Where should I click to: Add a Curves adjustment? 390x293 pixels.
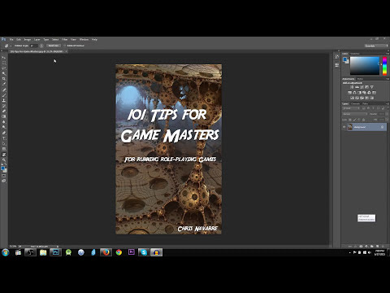click(x=362, y=87)
